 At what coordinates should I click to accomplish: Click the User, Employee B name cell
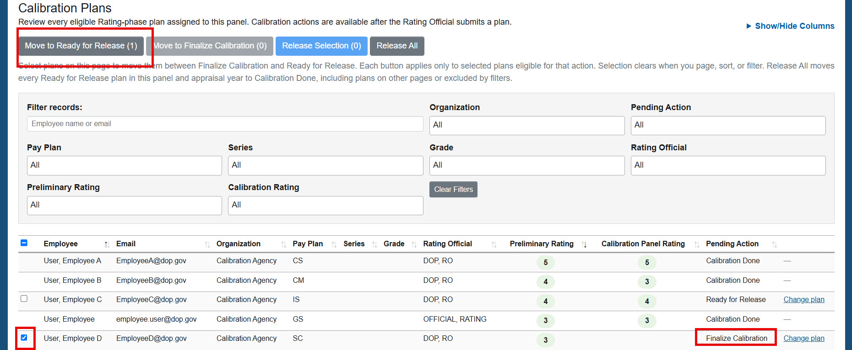[72, 281]
